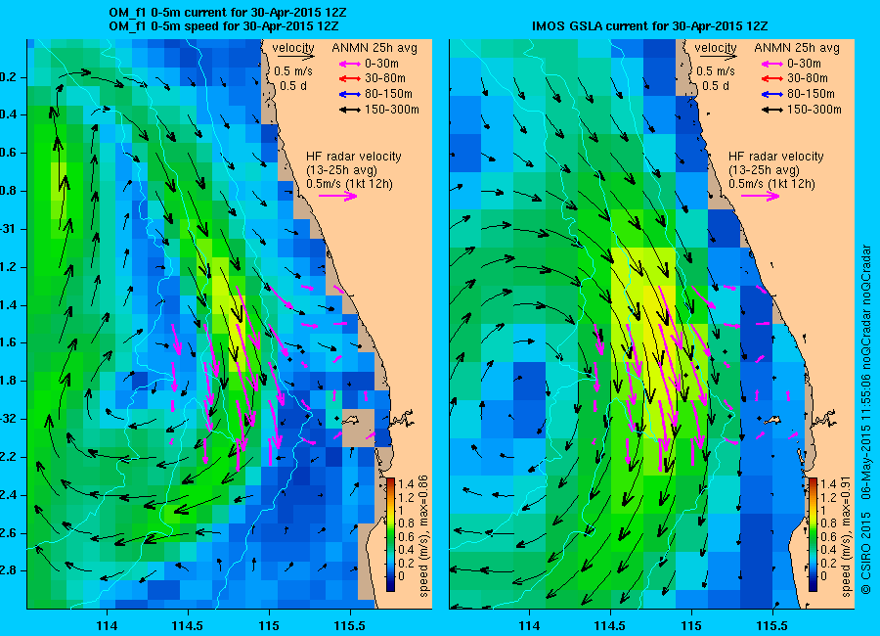Screen dimensions: 880x636
Task: Click the magenta 0-30m arrow in IMOS GSLA legend
Action: coord(772,64)
